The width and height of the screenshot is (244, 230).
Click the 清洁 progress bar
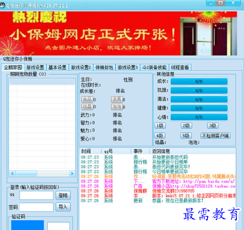point(199,99)
